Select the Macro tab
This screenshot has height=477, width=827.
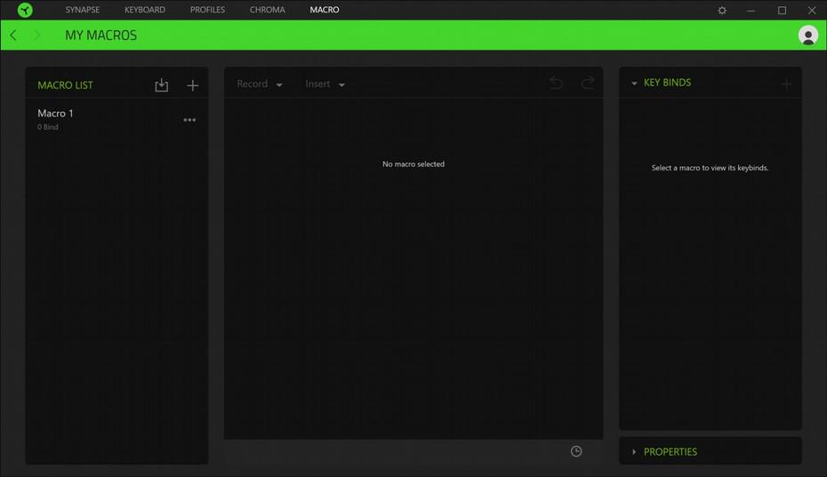click(x=325, y=10)
